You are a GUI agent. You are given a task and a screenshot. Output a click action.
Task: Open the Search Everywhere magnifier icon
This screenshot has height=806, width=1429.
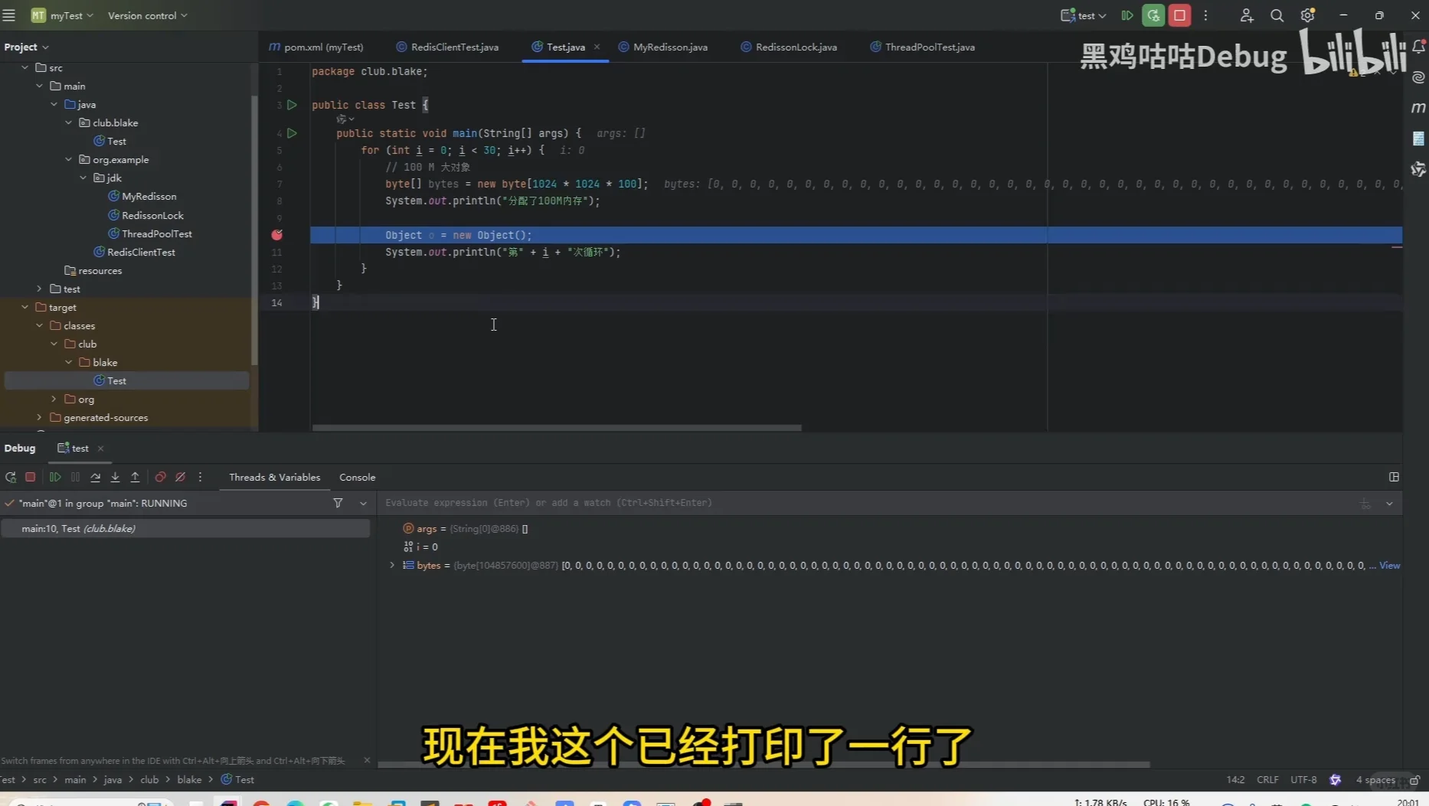click(1277, 15)
